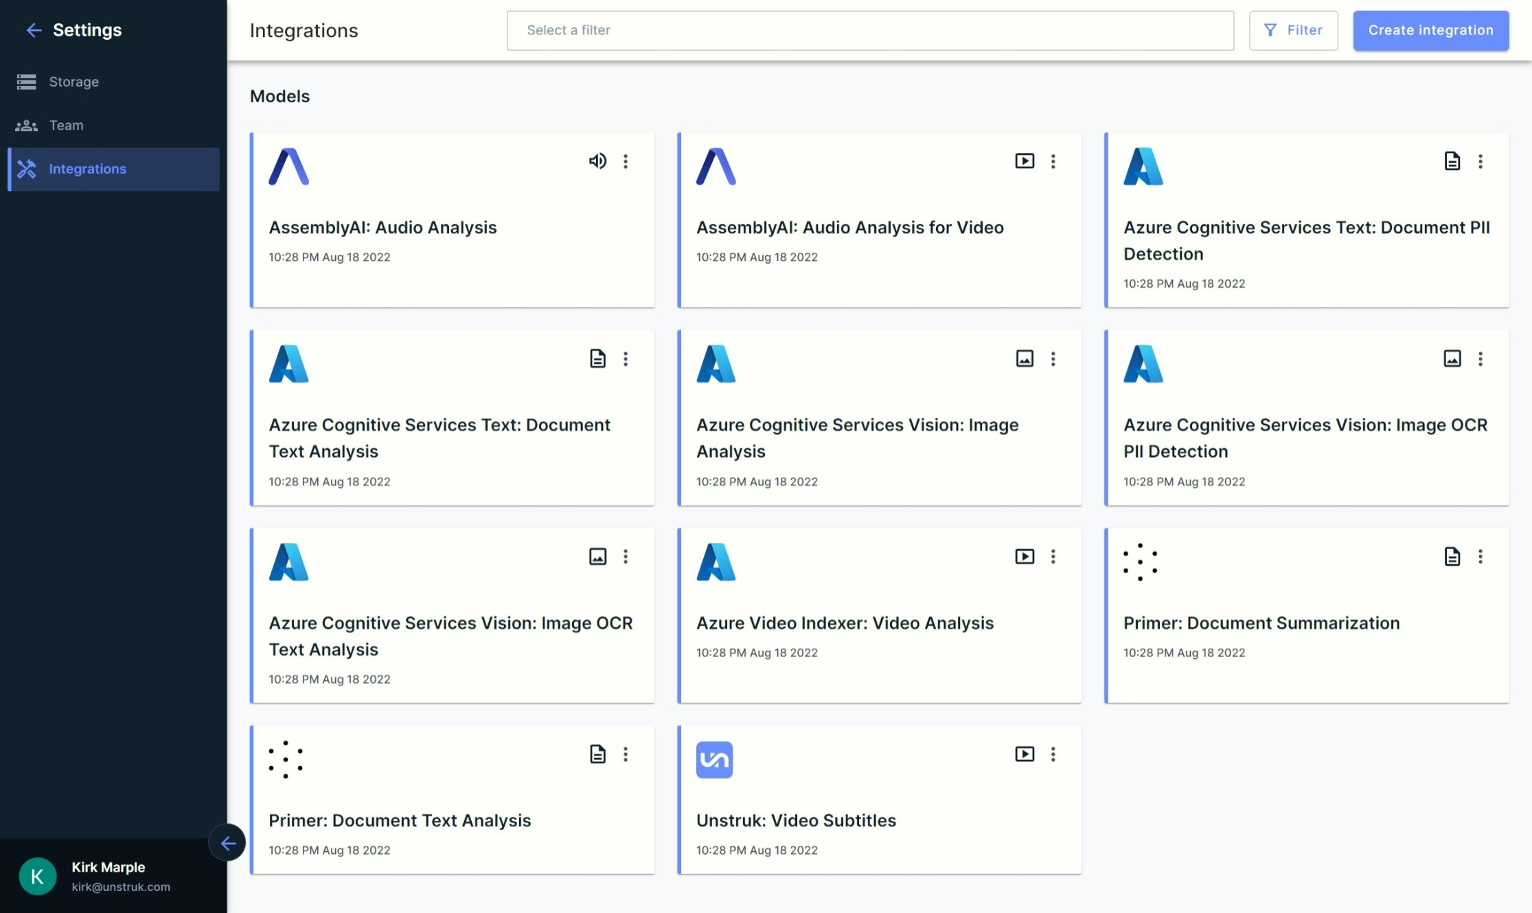Click Create integration button
This screenshot has width=1532, height=913.
pos(1430,30)
